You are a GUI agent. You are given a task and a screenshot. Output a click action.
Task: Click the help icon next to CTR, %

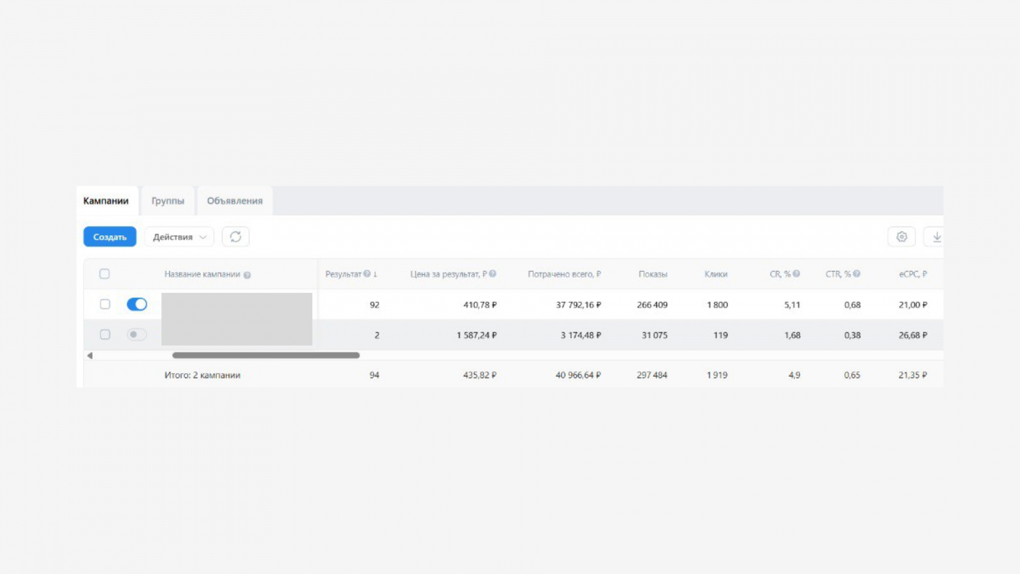tap(857, 274)
